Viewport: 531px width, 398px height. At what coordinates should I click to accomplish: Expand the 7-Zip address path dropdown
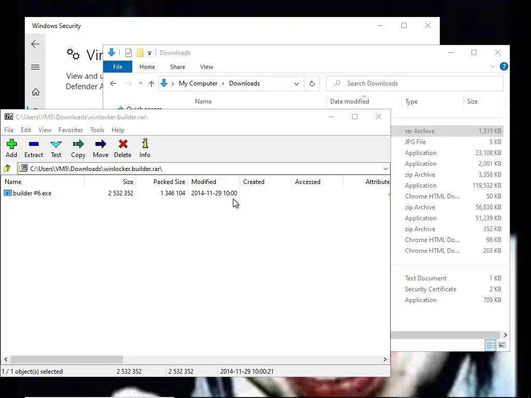(x=385, y=168)
